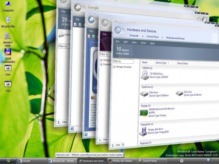
Task: Open the Internet ADSL shortcut icon
Action: [8, 40]
